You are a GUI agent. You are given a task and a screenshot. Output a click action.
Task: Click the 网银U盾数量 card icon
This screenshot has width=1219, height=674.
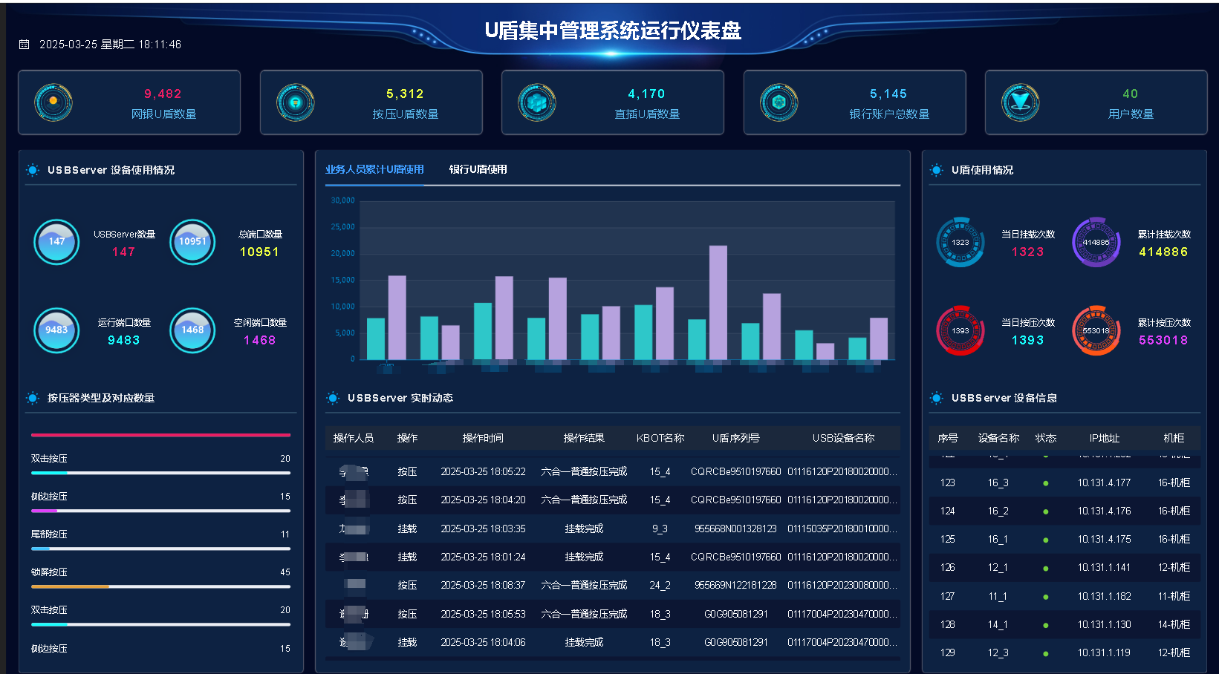tap(53, 102)
